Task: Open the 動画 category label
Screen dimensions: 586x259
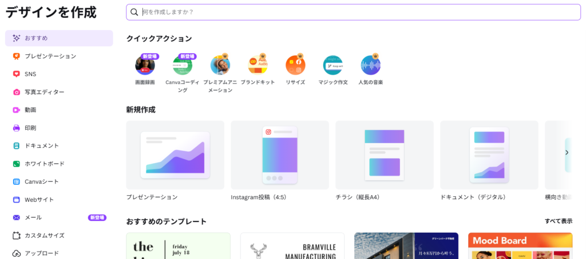Action: pos(30,110)
